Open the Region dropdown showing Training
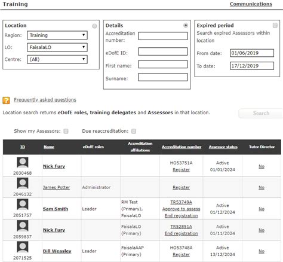 coord(57,35)
